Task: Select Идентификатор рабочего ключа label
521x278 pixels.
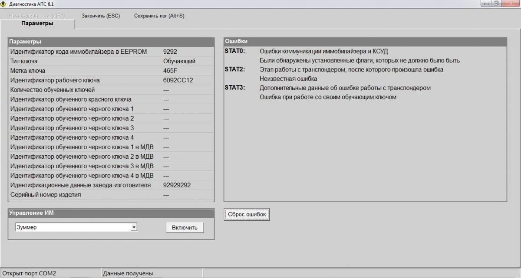Action: (55, 80)
